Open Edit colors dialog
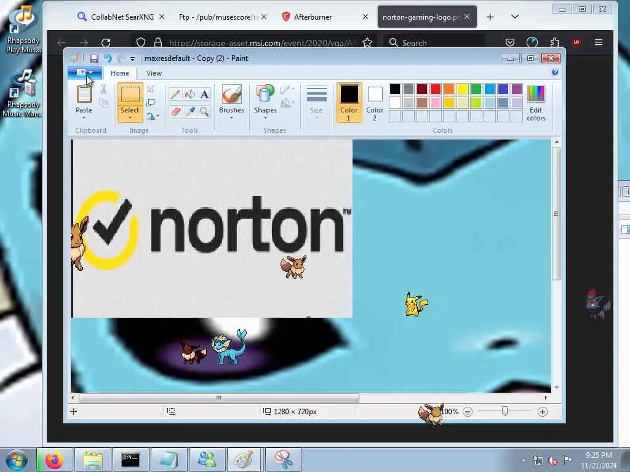The image size is (630, 472). (536, 103)
